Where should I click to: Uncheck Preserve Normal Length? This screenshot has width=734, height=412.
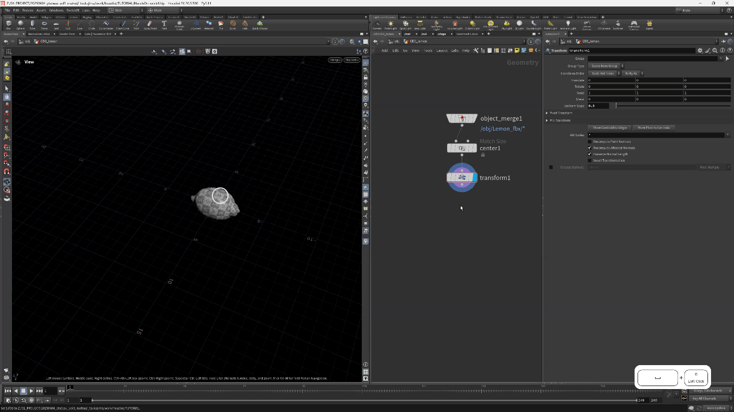590,154
